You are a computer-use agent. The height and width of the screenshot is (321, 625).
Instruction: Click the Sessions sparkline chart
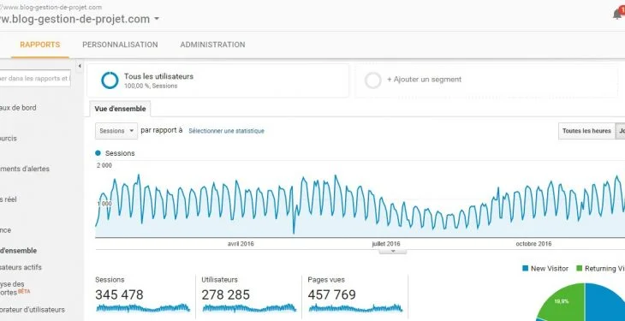(143, 308)
